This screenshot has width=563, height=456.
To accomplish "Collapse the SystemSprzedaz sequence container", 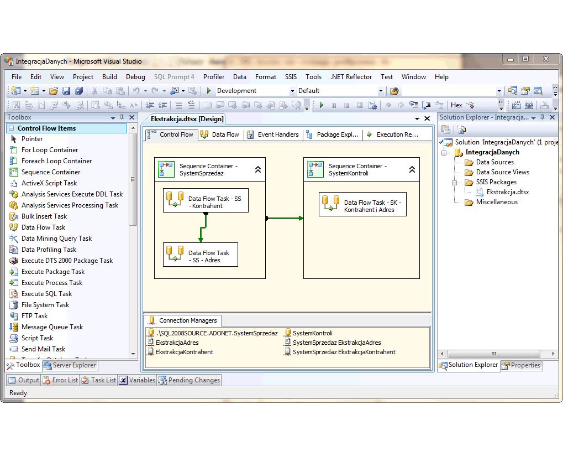I will pyautogui.click(x=258, y=170).
